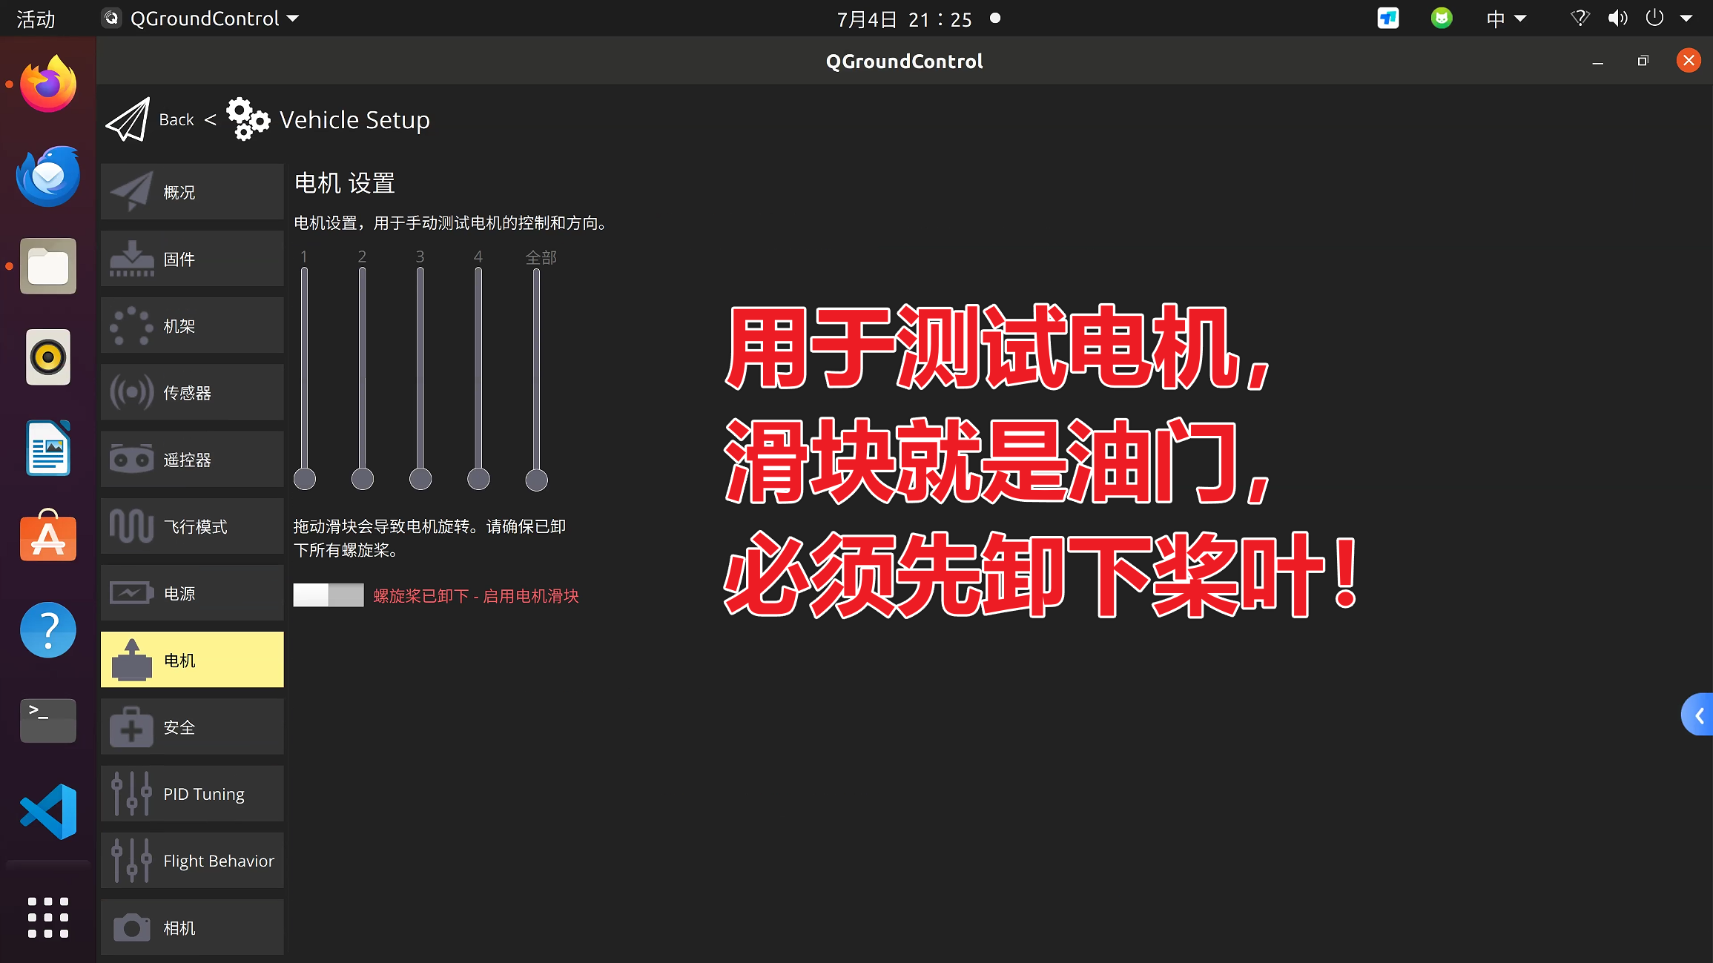Image resolution: width=1713 pixels, height=963 pixels.
Task: Click motor 4 throttle slider handle
Action: point(478,479)
